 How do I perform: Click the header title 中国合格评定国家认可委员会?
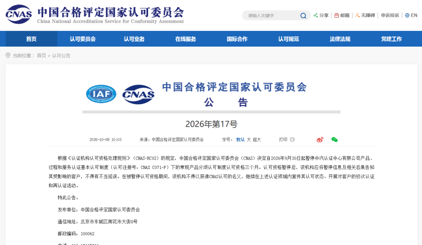(111, 12)
